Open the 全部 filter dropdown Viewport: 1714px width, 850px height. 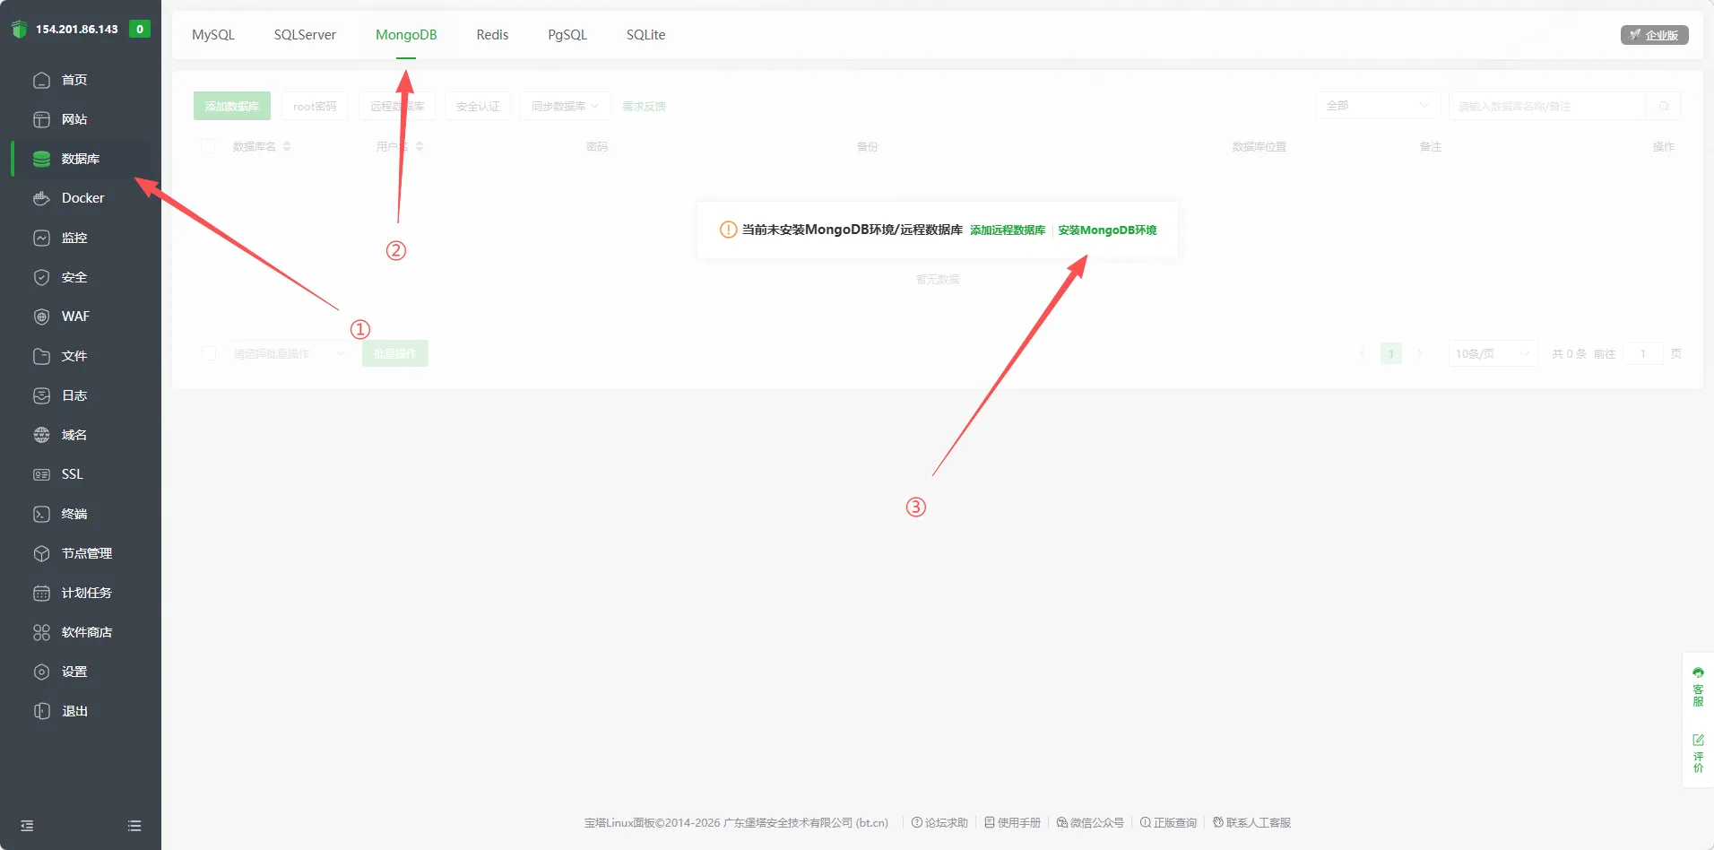coord(1377,106)
